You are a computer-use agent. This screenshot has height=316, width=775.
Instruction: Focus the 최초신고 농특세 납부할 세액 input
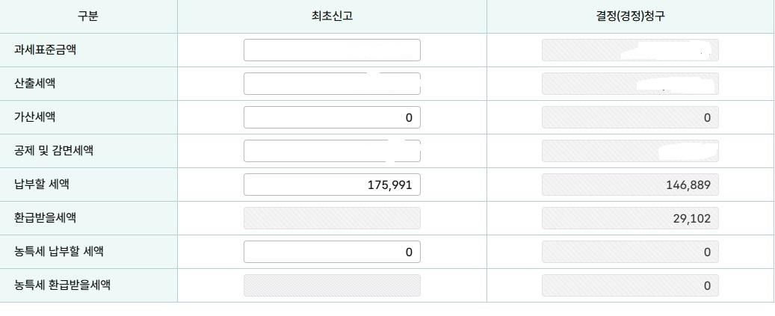click(332, 252)
